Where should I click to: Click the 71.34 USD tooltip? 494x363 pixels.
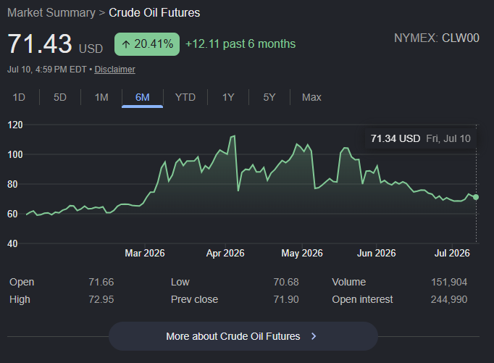pos(421,138)
